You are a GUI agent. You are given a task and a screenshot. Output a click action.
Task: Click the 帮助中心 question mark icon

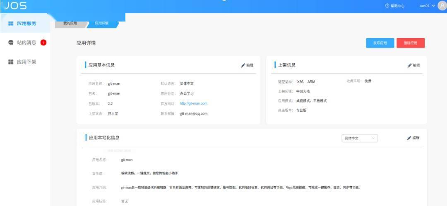pos(387,6)
